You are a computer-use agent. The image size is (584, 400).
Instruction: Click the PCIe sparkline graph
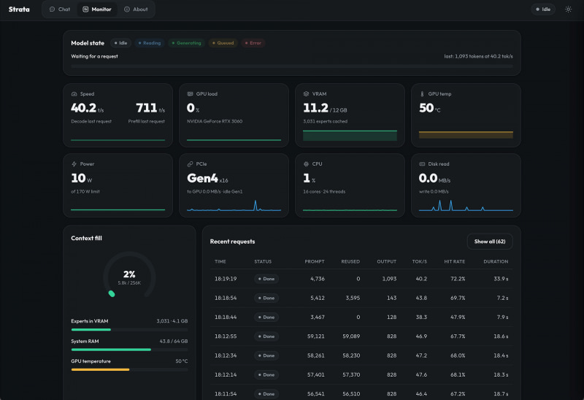point(234,206)
